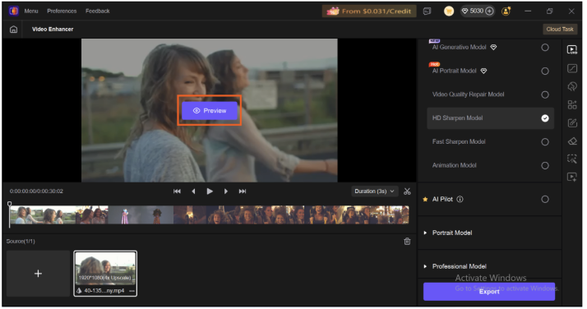
Task: Open more options on 40-135...ny.mp4
Action: click(x=132, y=291)
